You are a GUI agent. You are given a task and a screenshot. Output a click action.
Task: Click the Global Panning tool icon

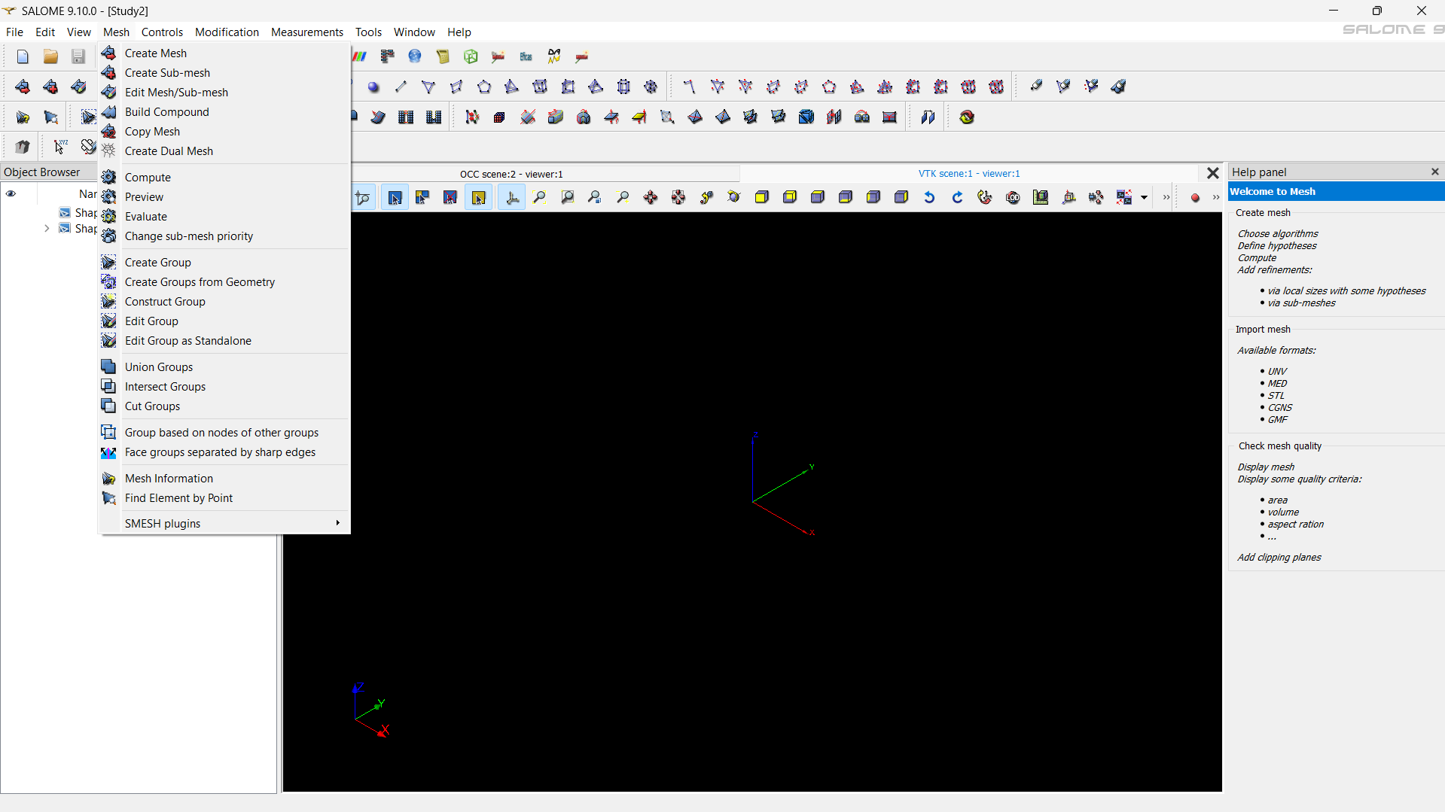point(678,198)
